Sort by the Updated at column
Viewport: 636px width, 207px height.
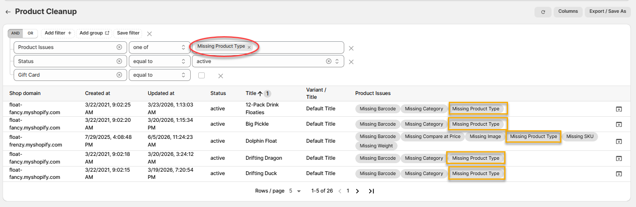pos(161,93)
